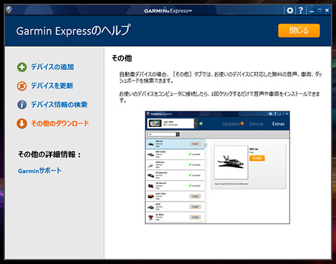
Task: Open the デバイスを更新 help topic
Action: (x=52, y=85)
